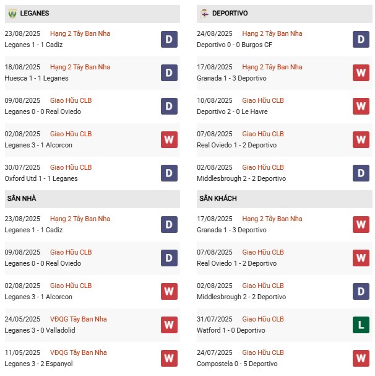Click the Huesca 1 - 1 Leganes match result
The width and height of the screenshot is (375, 376).
pyautogui.click(x=37, y=78)
